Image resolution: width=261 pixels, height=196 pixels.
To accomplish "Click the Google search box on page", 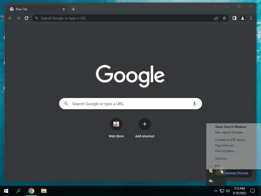I will tap(130, 104).
